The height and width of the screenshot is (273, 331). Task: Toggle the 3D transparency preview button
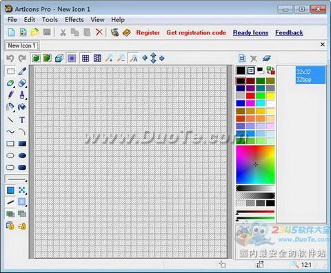coord(59,58)
